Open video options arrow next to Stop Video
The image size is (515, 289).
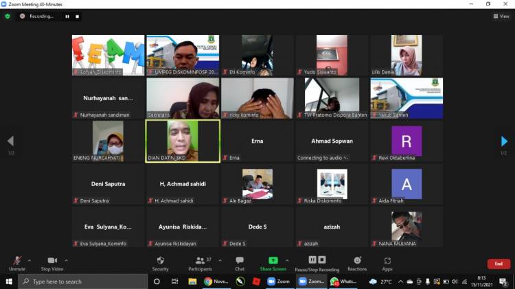click(x=66, y=260)
